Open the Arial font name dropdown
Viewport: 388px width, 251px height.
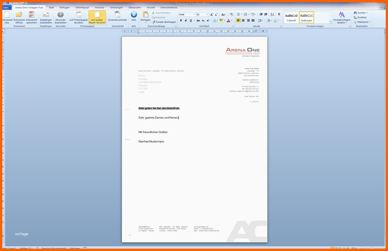point(195,15)
